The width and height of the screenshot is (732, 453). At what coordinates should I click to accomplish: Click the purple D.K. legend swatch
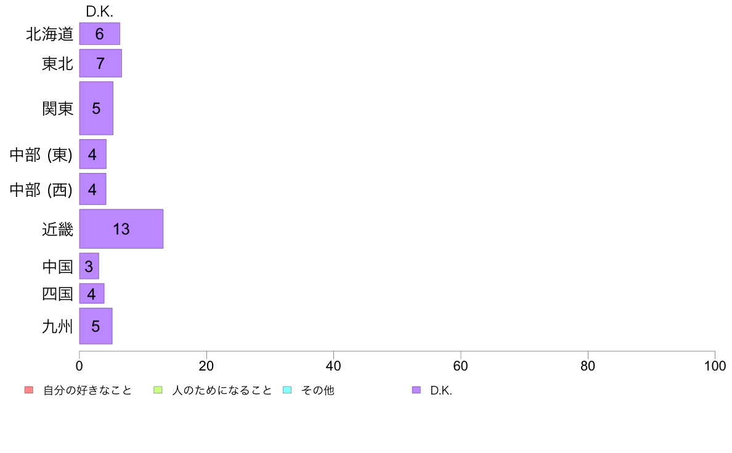click(417, 390)
